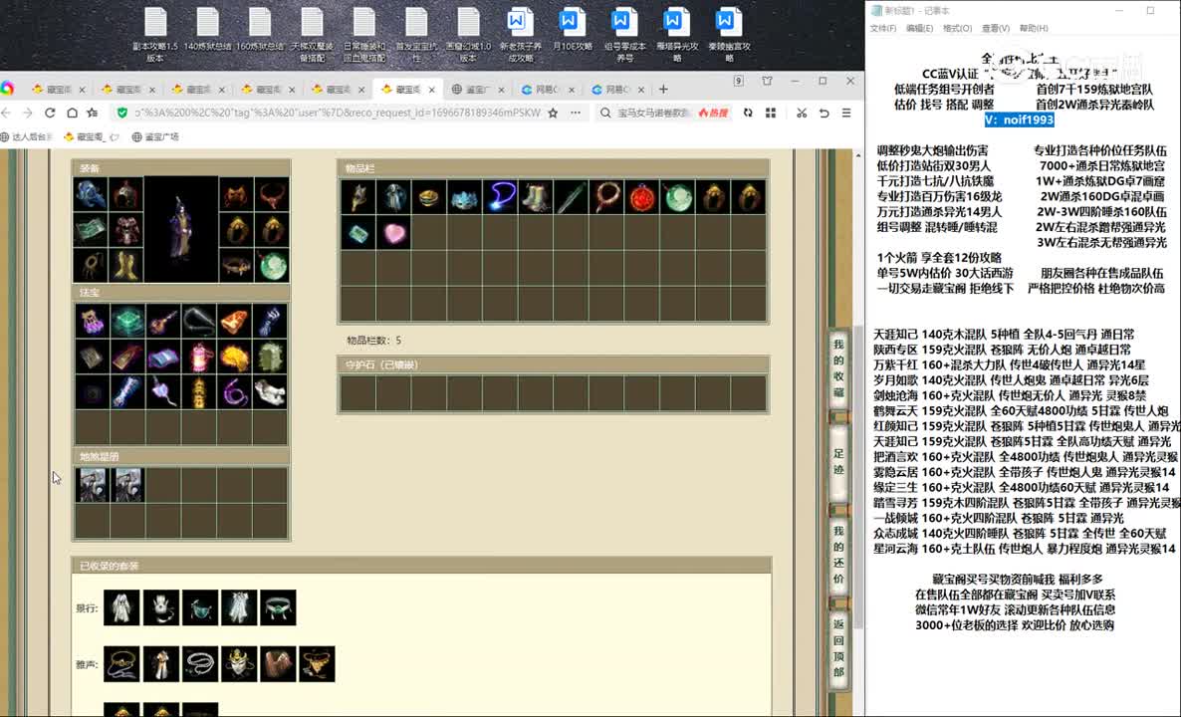Click the browser address bar URL

point(338,113)
